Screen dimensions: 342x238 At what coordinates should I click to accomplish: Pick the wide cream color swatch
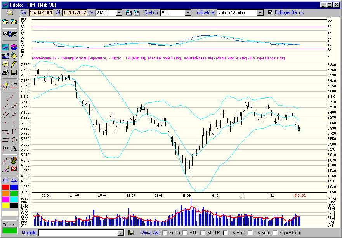click(10, 214)
